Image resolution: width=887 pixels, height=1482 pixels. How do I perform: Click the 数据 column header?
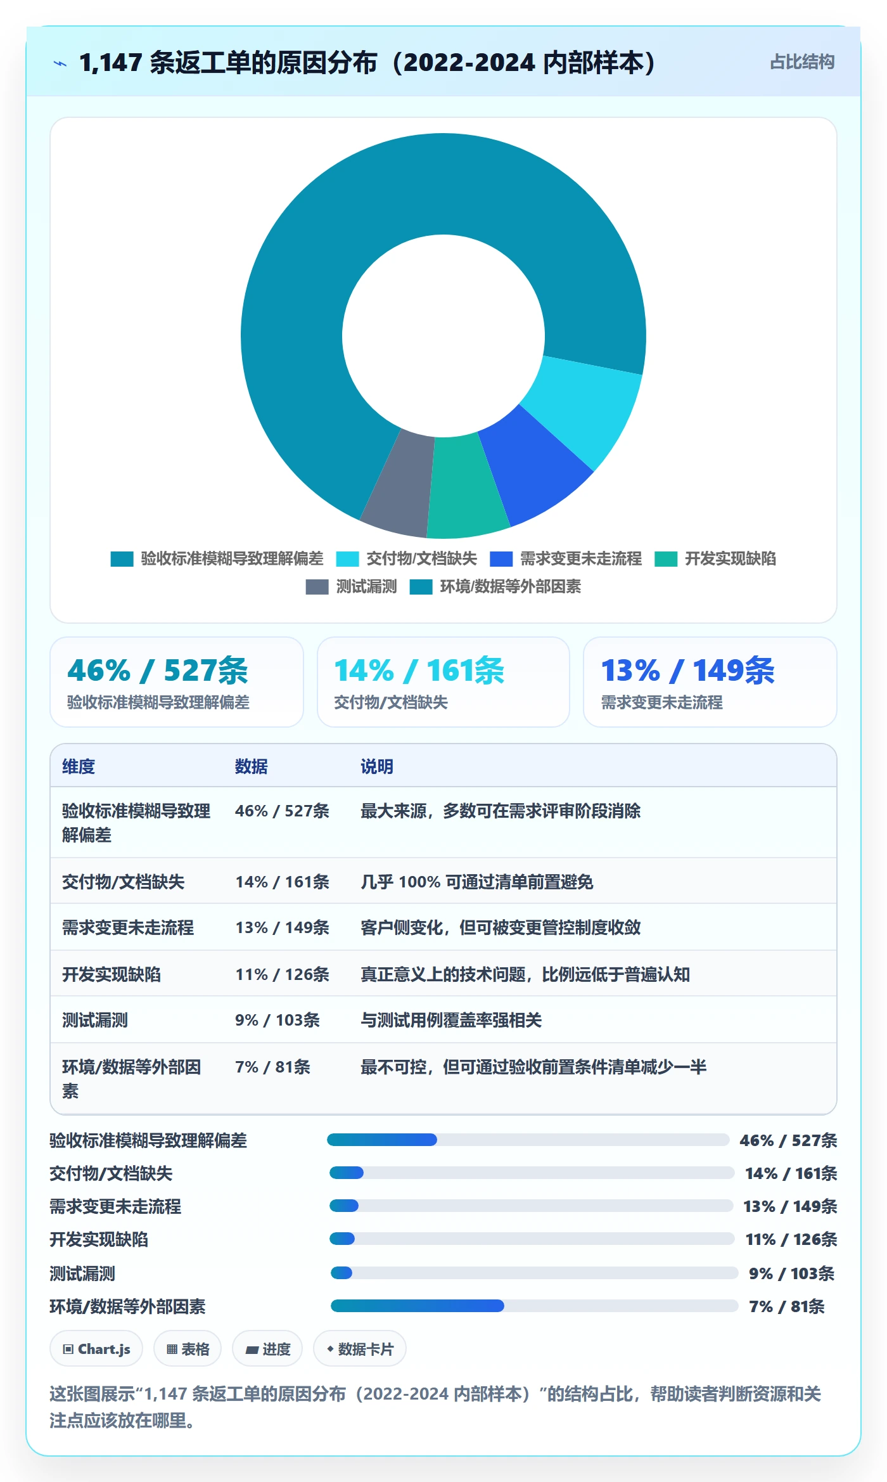(252, 766)
